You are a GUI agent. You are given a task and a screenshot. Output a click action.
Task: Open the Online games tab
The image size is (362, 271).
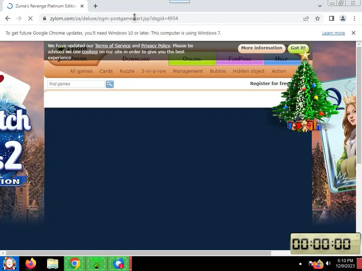(192, 59)
